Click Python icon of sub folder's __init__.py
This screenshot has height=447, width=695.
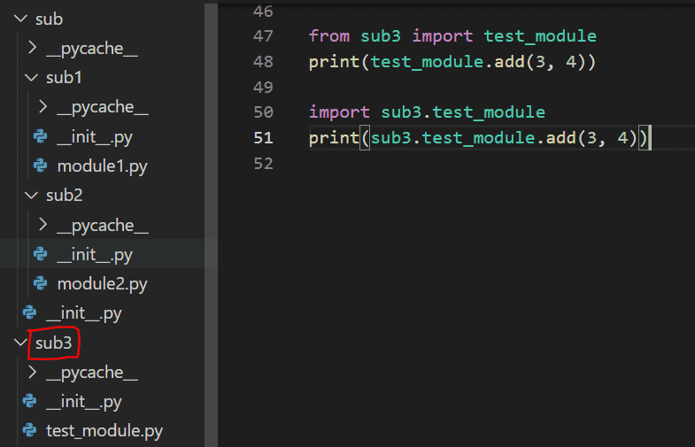[x=29, y=313]
